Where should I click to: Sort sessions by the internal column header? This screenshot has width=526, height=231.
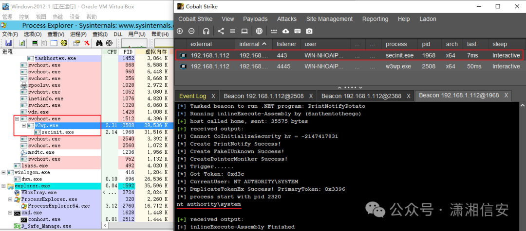click(253, 44)
